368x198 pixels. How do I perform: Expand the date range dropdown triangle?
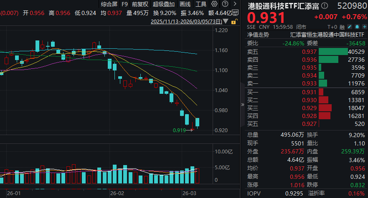(226, 21)
